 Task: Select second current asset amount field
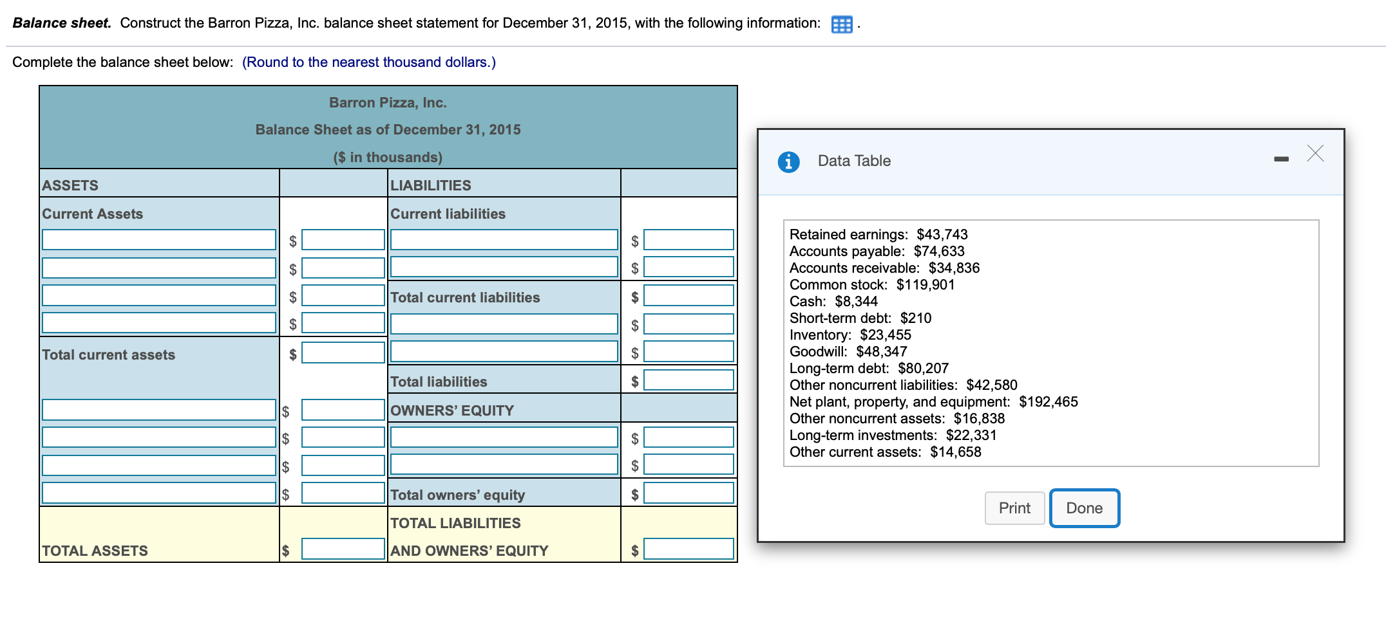click(343, 268)
